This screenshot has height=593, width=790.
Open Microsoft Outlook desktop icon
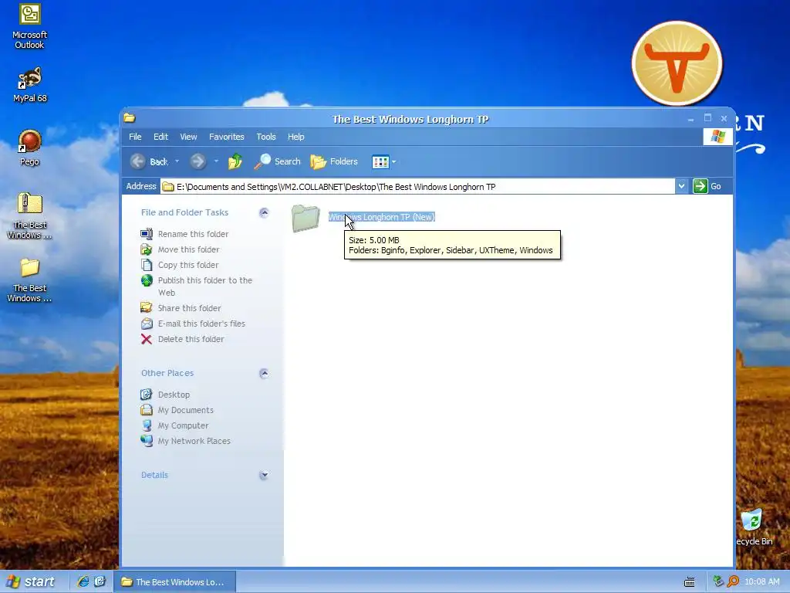pyautogui.click(x=30, y=25)
